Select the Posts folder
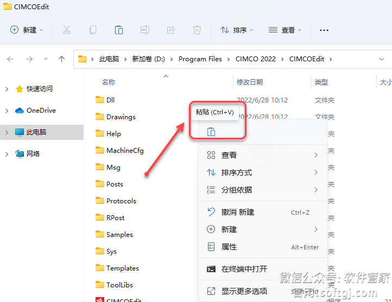392x302 pixels. point(109,184)
